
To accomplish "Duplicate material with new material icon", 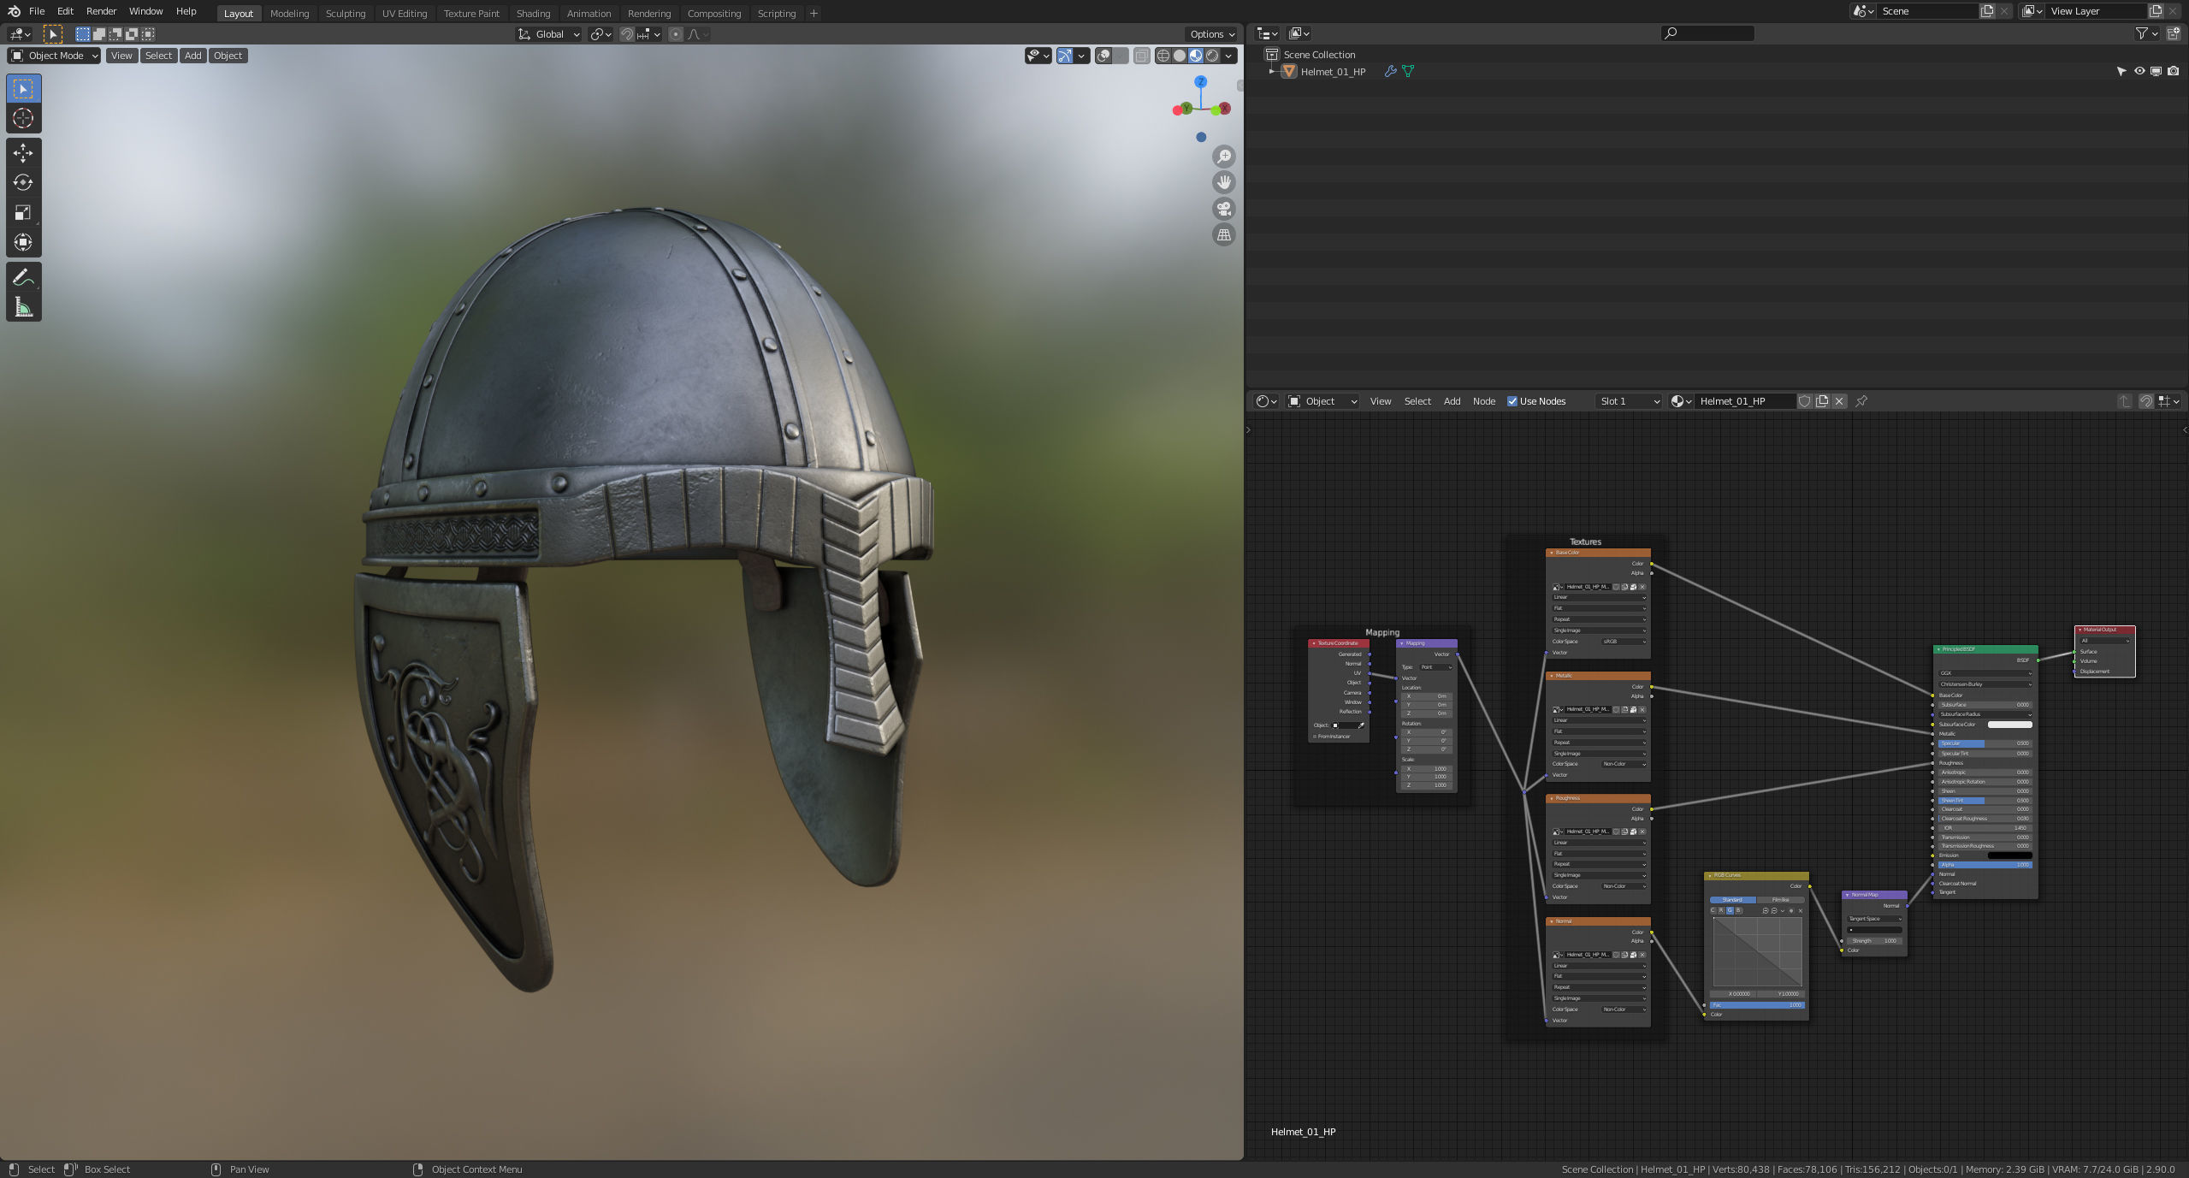I will tap(1822, 401).
